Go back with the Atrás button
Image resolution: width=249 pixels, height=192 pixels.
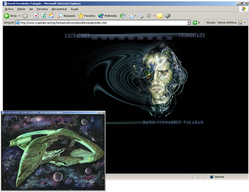click(10, 16)
